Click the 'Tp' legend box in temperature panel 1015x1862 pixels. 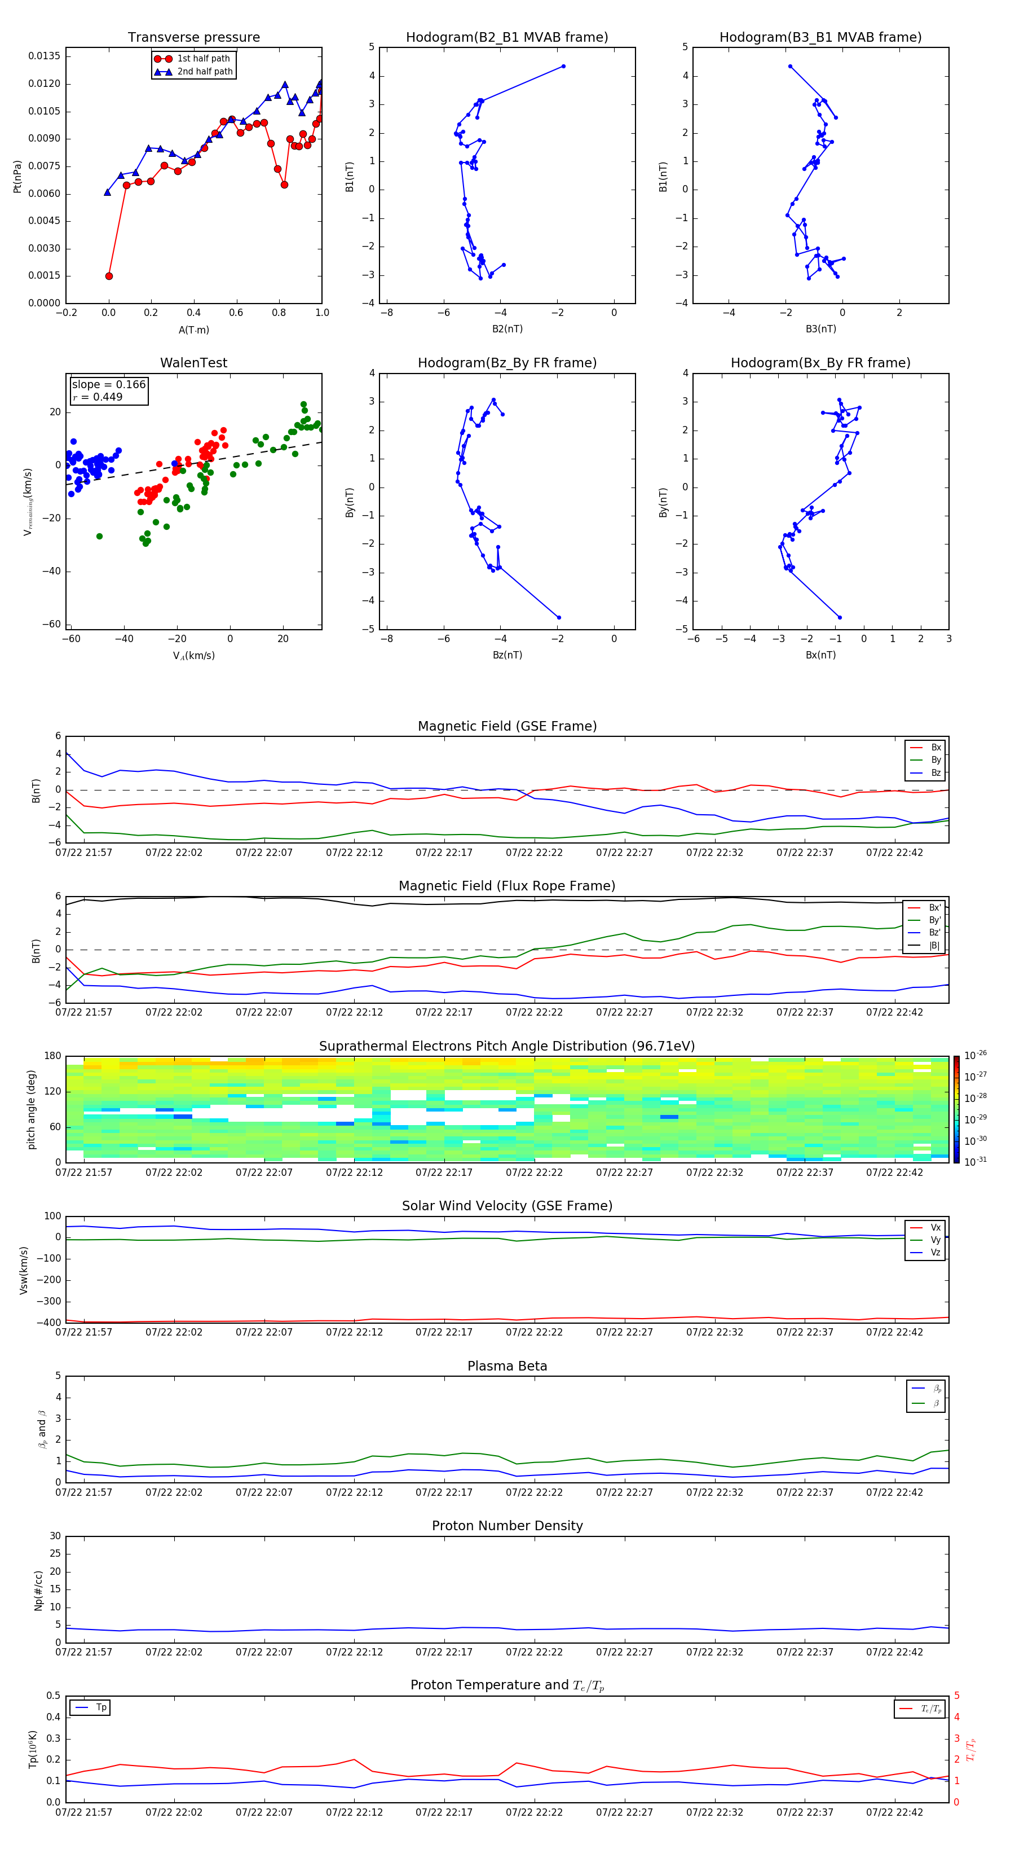[x=90, y=1707]
